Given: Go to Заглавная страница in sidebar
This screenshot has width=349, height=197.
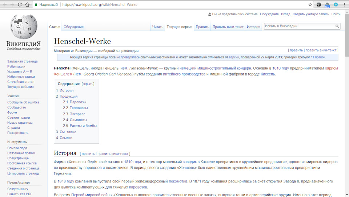Looking at the screenshot, I should 22,61.
